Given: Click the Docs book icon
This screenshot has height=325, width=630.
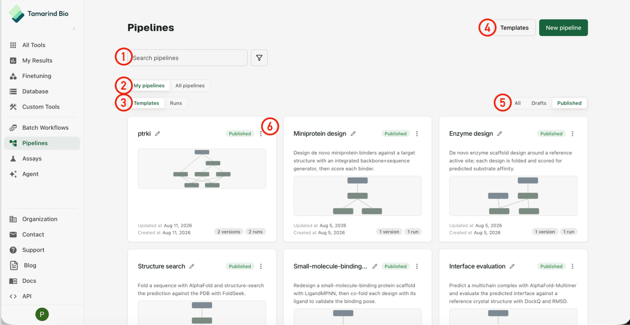Looking at the screenshot, I should pos(13,281).
